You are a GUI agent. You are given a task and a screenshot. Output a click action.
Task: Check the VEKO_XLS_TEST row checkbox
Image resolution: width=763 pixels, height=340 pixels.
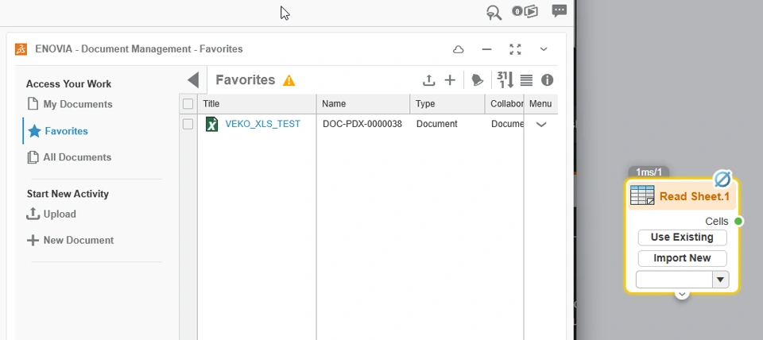[x=188, y=124]
